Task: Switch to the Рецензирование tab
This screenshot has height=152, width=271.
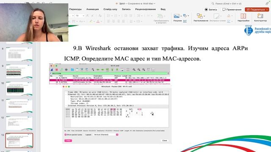Action: coord(146,9)
